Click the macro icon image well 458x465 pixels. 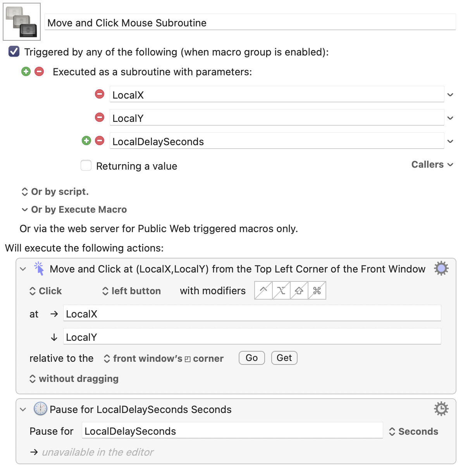pyautogui.click(x=22, y=22)
